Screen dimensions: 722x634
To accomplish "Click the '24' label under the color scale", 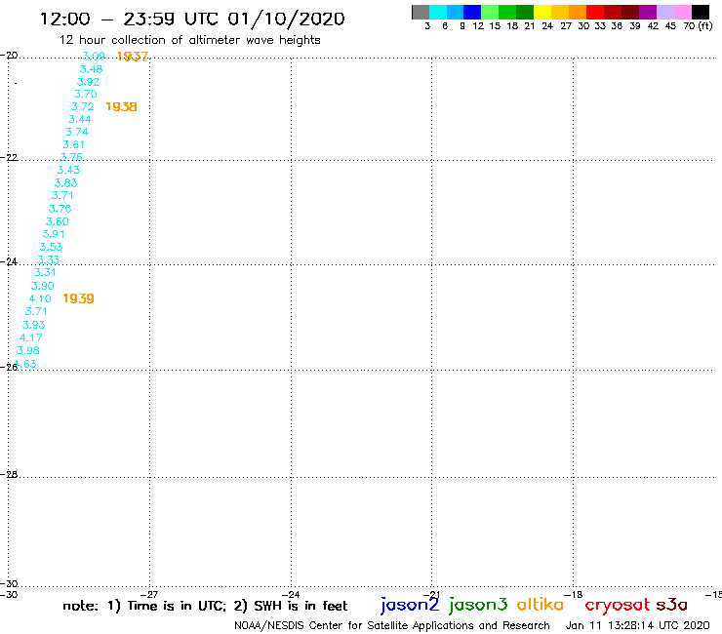I will (x=547, y=25).
